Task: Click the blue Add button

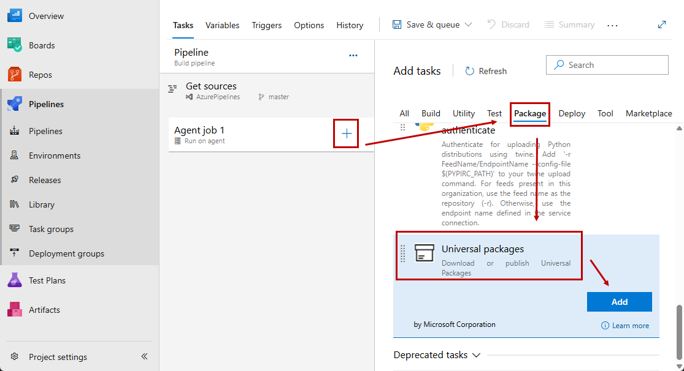Action: tap(620, 302)
